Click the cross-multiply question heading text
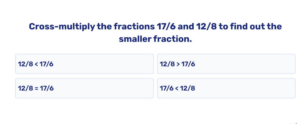 pos(155,33)
